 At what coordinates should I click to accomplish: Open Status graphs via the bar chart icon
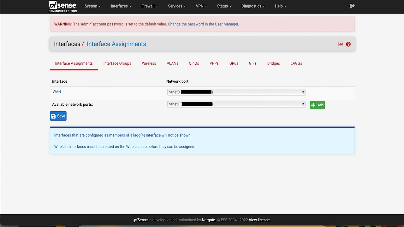pyautogui.click(x=341, y=44)
